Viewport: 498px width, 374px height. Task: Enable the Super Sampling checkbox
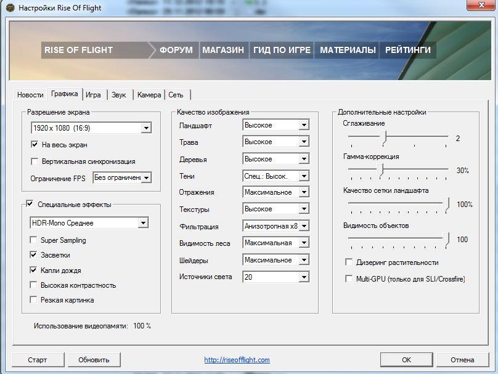(x=33, y=240)
